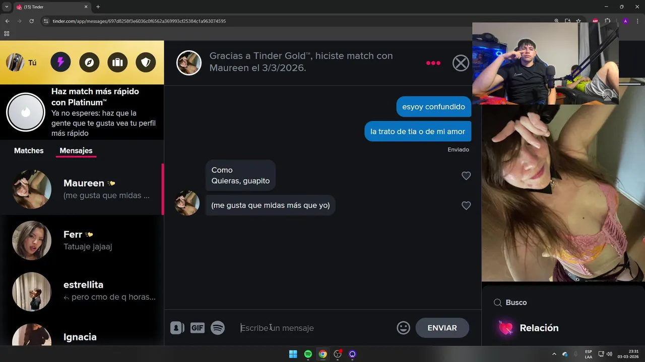Open the ESP LAA language switcher
This screenshot has height=362, width=645.
[589, 354]
